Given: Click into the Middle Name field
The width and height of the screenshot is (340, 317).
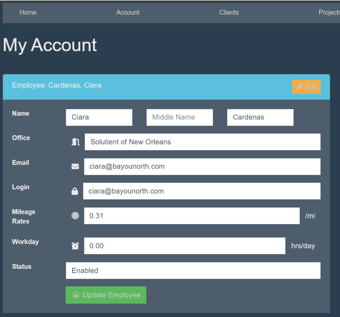Looking at the screenshot, I should click(180, 117).
